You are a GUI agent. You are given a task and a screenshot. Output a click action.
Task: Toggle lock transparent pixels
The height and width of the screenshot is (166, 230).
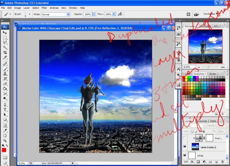(x=192, y=131)
